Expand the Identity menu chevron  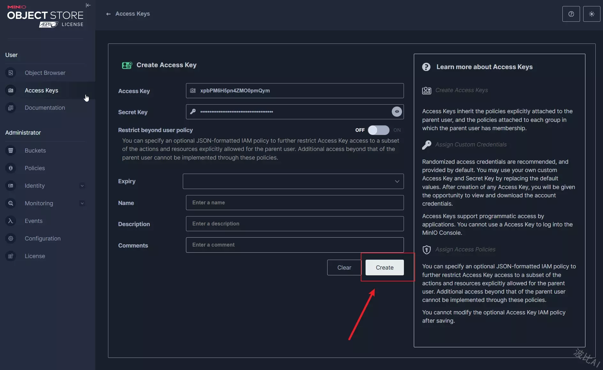click(82, 186)
